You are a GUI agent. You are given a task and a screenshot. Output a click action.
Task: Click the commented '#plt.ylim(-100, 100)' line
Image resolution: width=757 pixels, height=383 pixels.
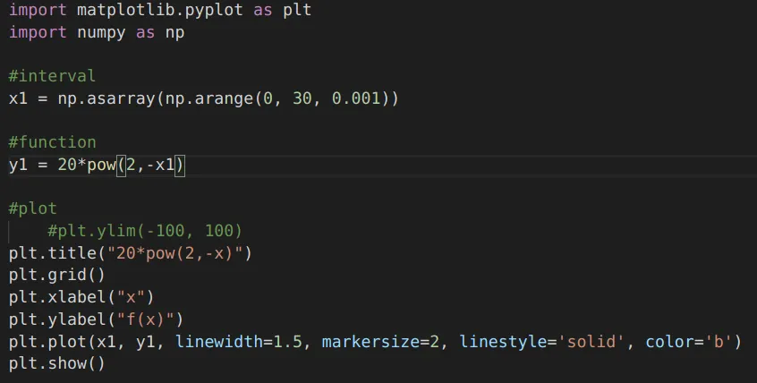[145, 231]
